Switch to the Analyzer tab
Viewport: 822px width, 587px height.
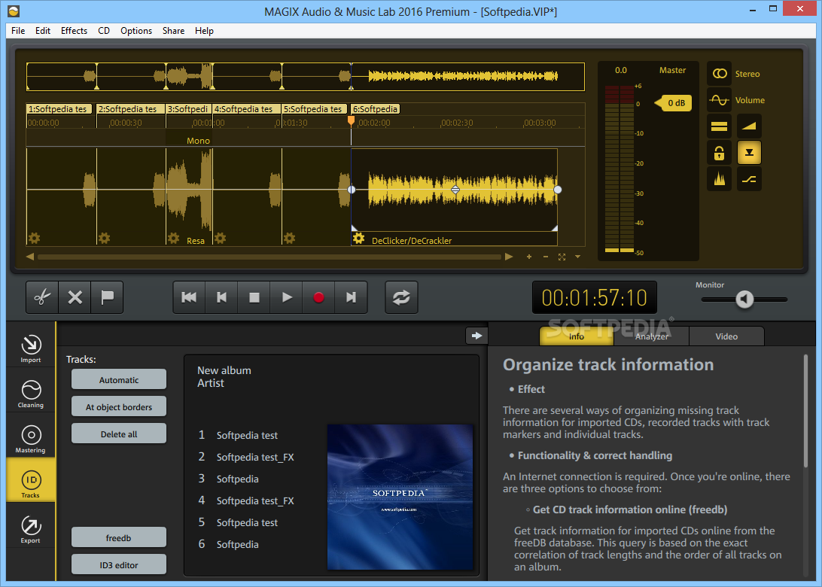pyautogui.click(x=652, y=336)
